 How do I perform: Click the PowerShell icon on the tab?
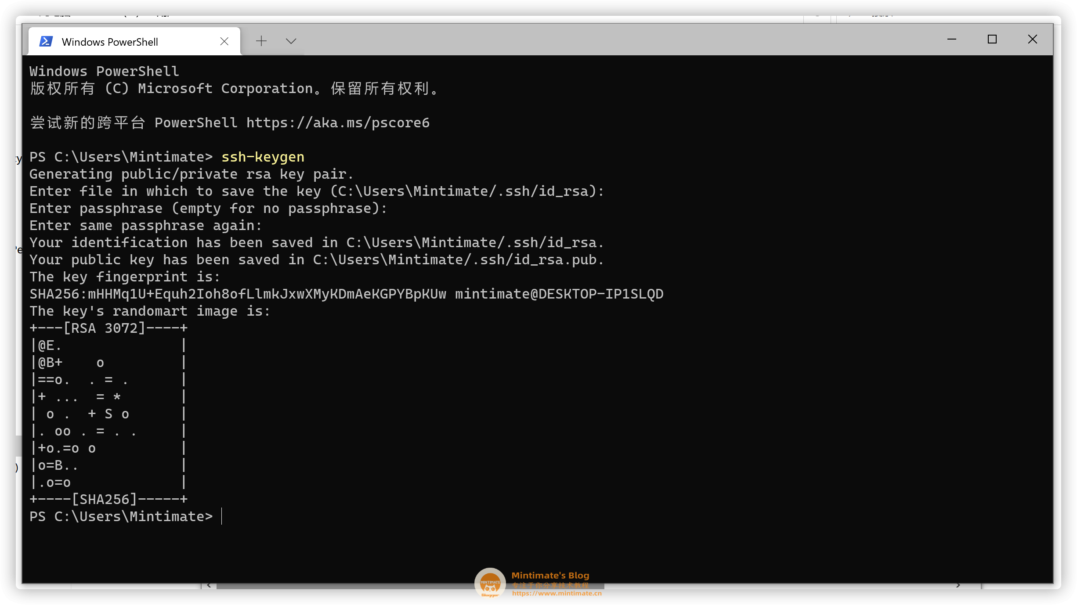click(x=46, y=41)
